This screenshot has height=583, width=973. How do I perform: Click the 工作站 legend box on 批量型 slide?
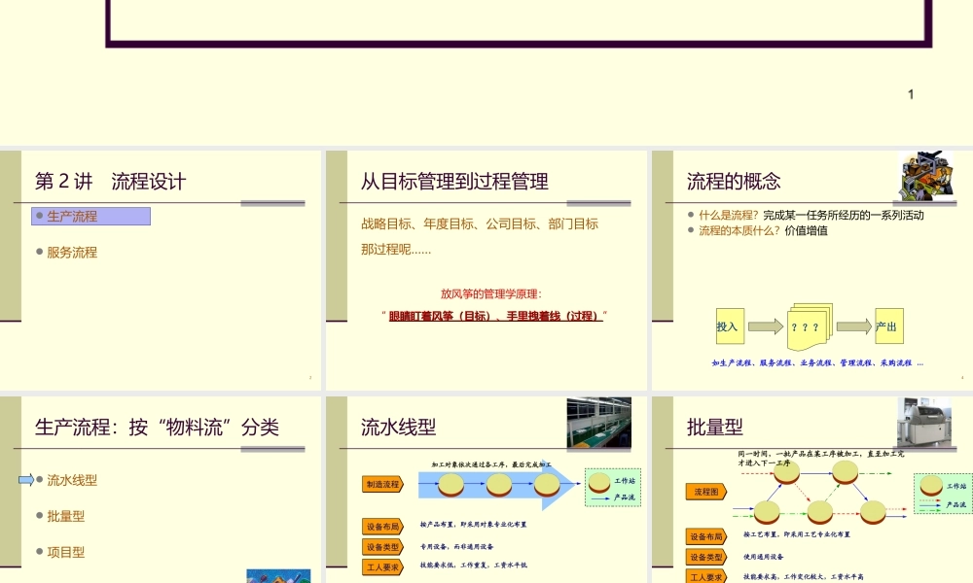(943, 494)
